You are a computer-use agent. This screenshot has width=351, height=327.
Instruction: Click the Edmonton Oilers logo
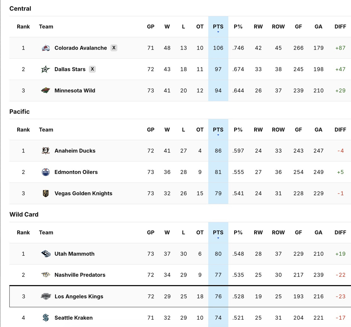click(x=45, y=172)
